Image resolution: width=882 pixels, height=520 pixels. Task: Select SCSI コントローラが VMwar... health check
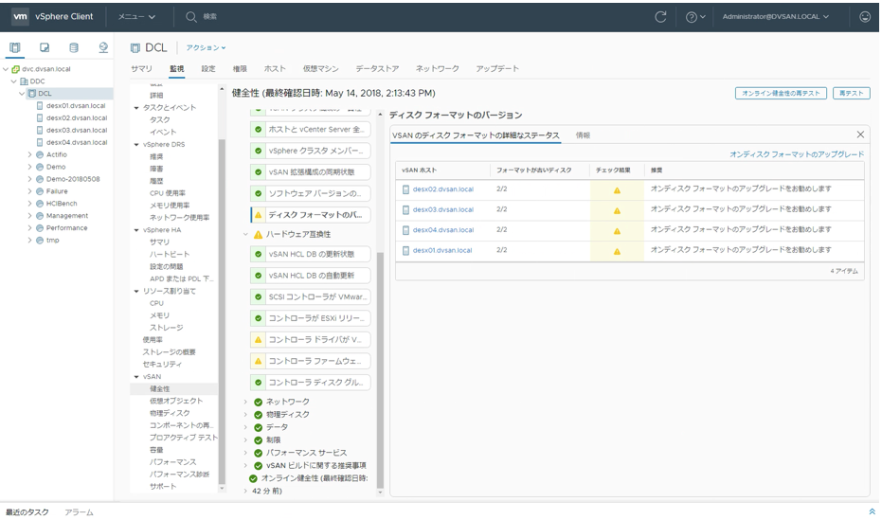click(311, 296)
